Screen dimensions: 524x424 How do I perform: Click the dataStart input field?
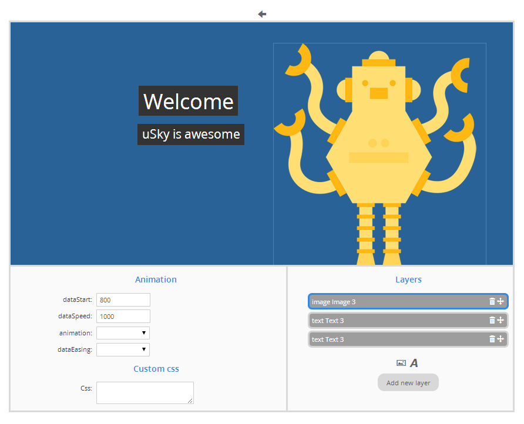(123, 300)
